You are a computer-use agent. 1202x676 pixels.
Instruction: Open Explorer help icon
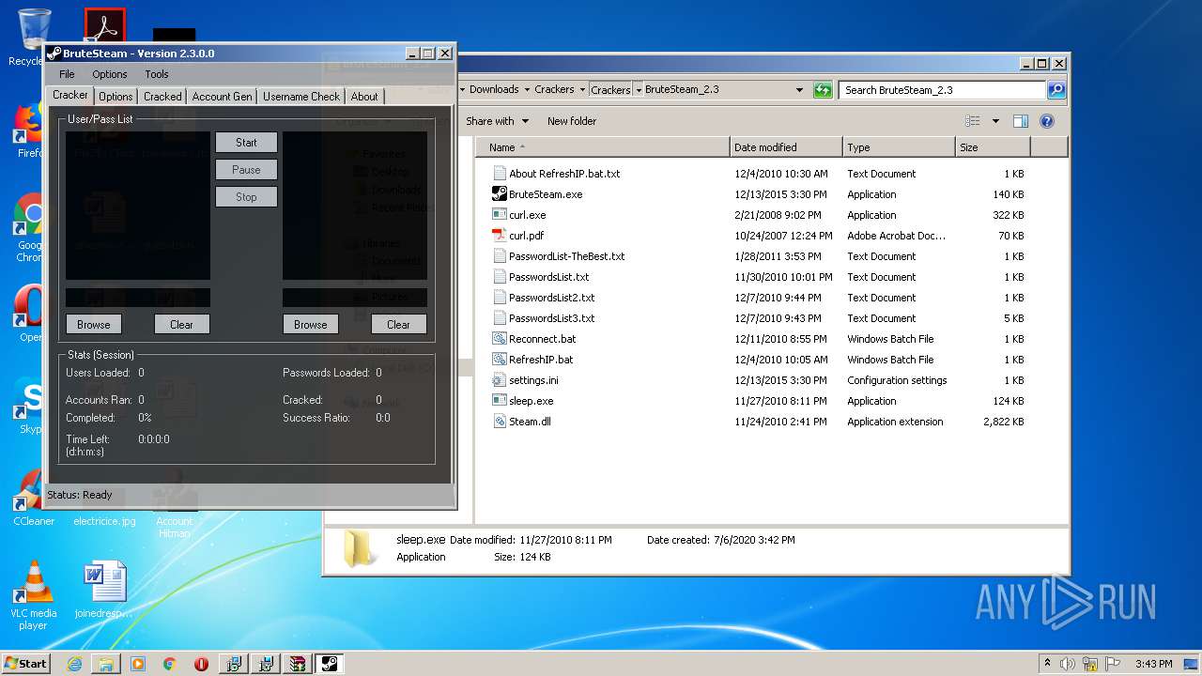click(1047, 121)
